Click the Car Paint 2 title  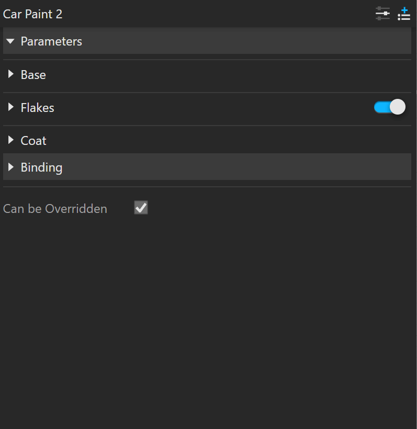click(32, 14)
